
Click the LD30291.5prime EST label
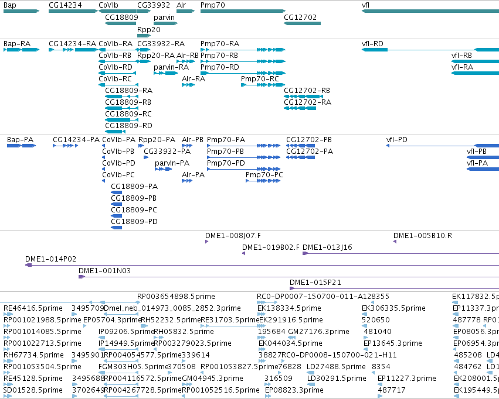[337, 379]
